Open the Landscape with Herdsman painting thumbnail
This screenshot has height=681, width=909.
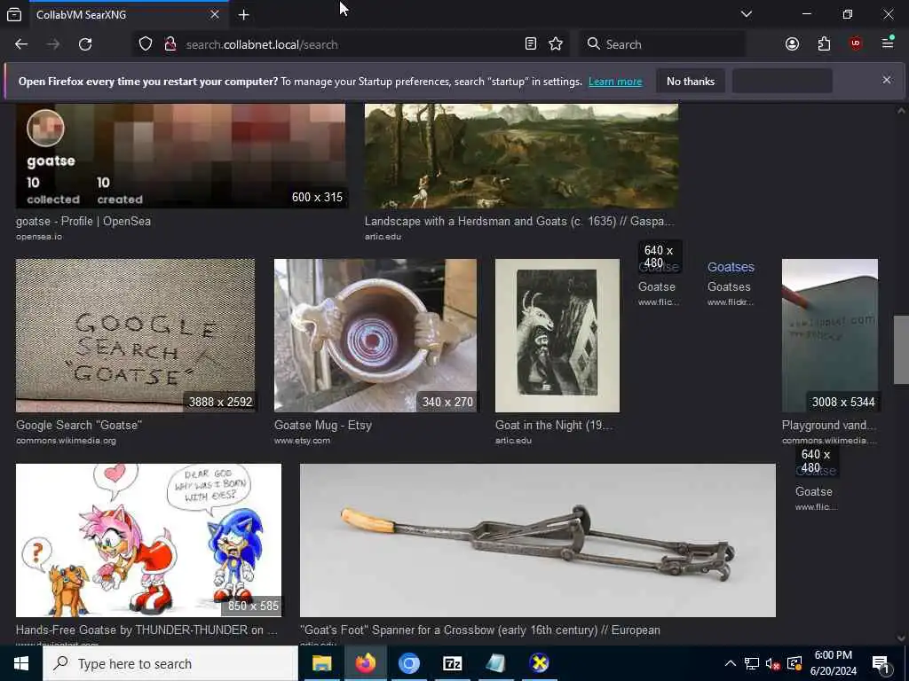521,156
